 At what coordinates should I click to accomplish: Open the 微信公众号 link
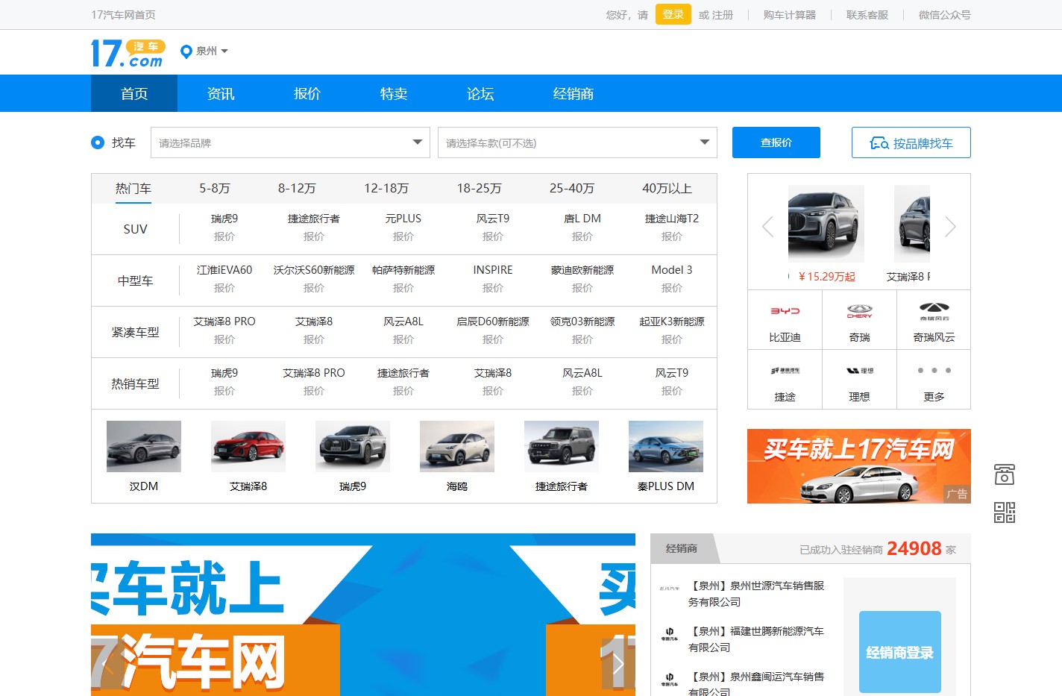click(945, 15)
